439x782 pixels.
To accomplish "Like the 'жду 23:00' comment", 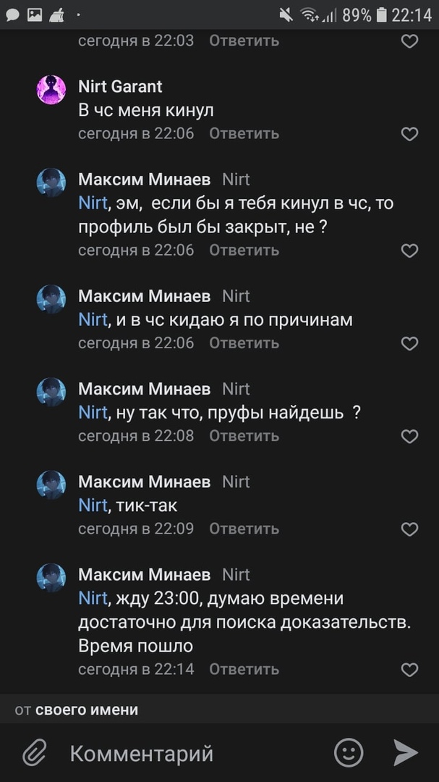I will [x=409, y=670].
